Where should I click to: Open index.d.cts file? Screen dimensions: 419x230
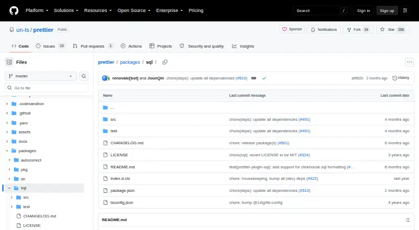120,178
